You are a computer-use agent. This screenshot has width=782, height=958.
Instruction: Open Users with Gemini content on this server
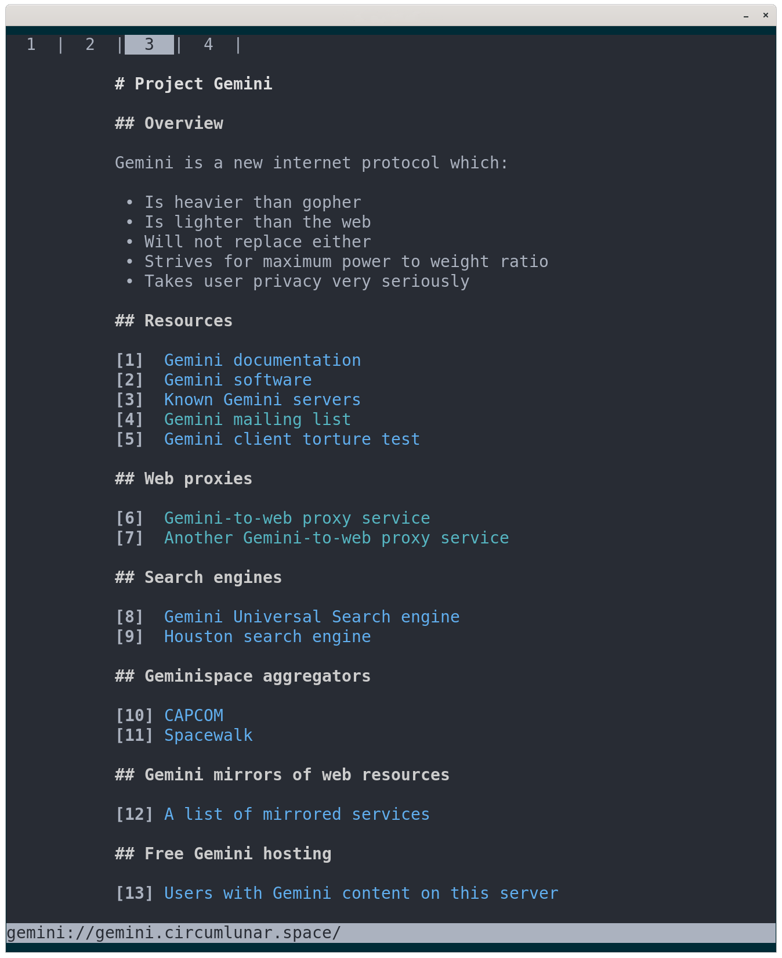point(361,893)
